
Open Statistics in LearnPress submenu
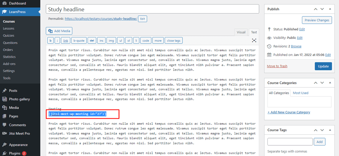[x=9, y=57]
